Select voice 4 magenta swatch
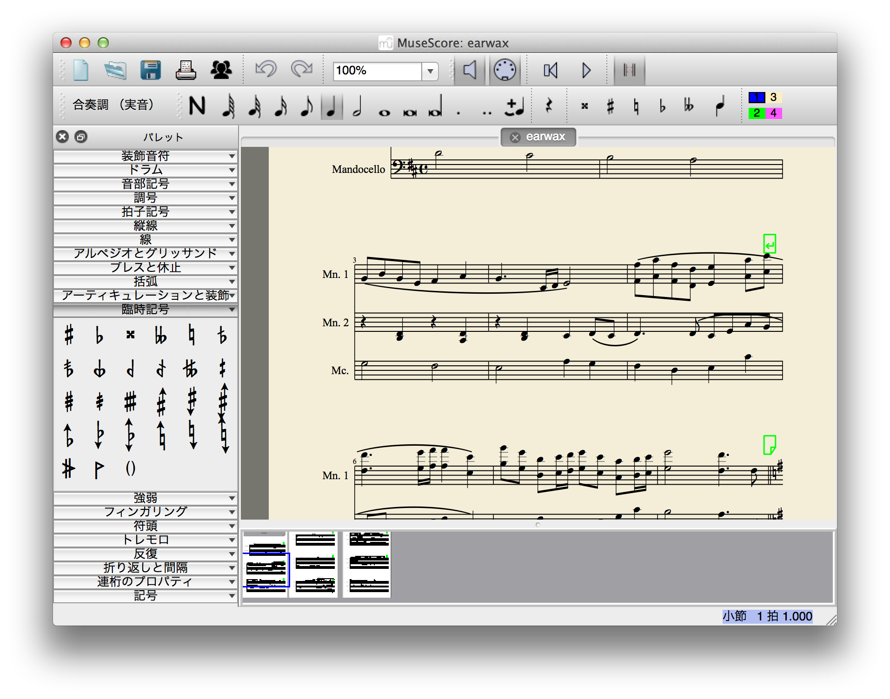The width and height of the screenshot is (890, 699). (x=773, y=113)
